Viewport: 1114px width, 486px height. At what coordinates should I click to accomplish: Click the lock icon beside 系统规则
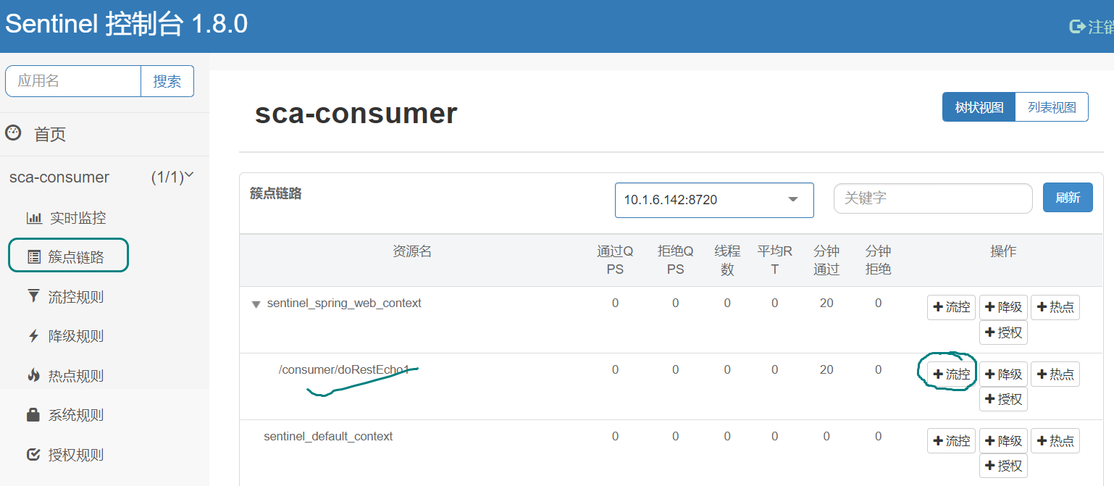click(x=33, y=415)
